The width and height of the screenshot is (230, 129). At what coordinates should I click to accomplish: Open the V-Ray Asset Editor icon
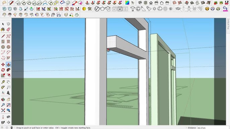97,9
